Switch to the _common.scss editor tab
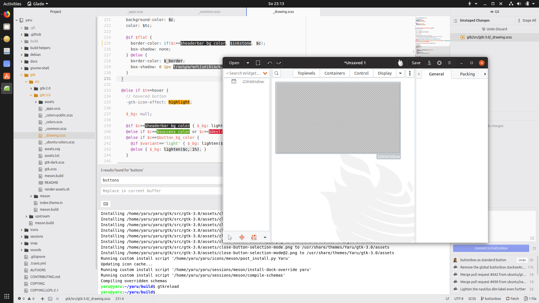The height and width of the screenshot is (303, 539). click(x=209, y=12)
